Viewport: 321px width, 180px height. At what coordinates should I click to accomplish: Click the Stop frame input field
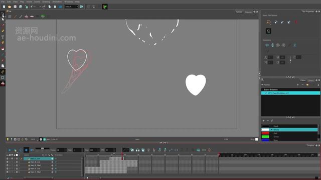[93, 150]
